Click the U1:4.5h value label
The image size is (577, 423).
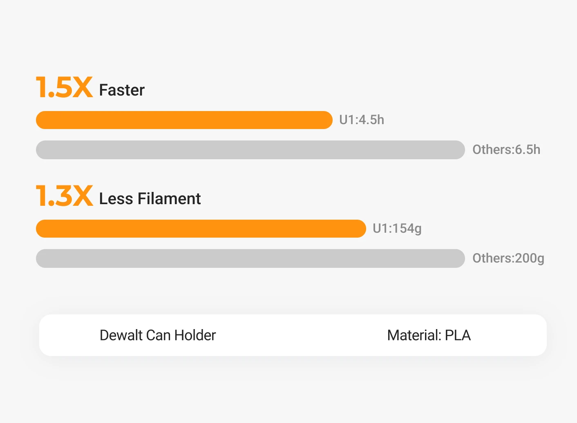point(362,120)
